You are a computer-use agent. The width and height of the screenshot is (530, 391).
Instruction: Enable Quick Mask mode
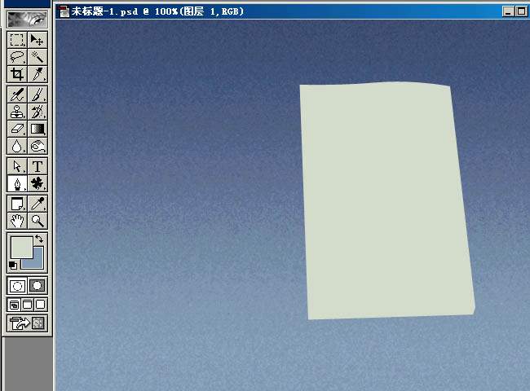click(x=38, y=286)
